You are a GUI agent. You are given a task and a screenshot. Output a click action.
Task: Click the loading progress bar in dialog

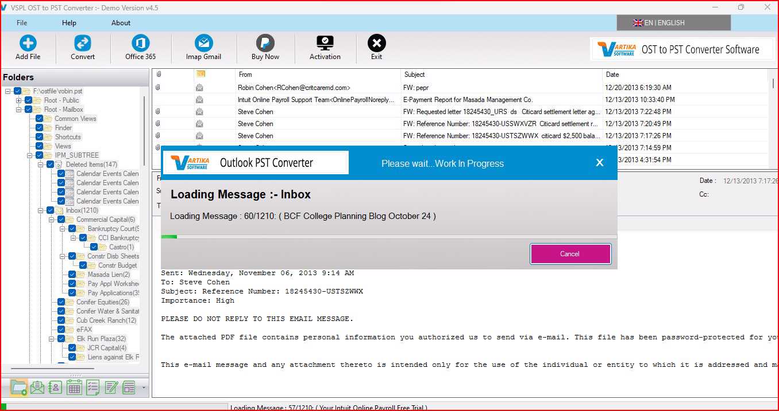tap(389, 236)
